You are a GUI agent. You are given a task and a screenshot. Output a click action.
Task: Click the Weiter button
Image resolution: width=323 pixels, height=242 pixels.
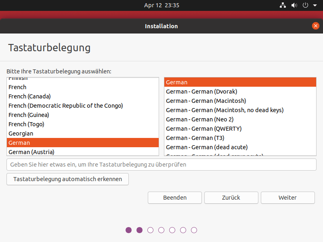[x=287, y=198]
